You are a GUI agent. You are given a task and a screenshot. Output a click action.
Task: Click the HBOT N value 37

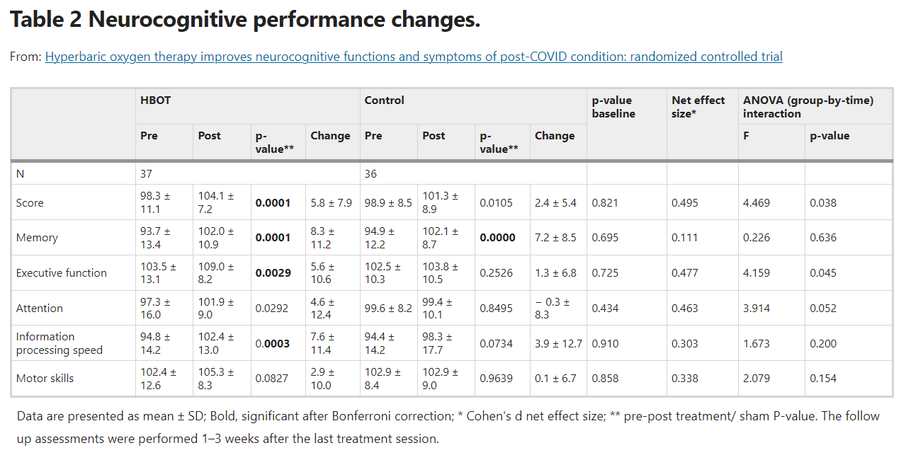coord(147,173)
